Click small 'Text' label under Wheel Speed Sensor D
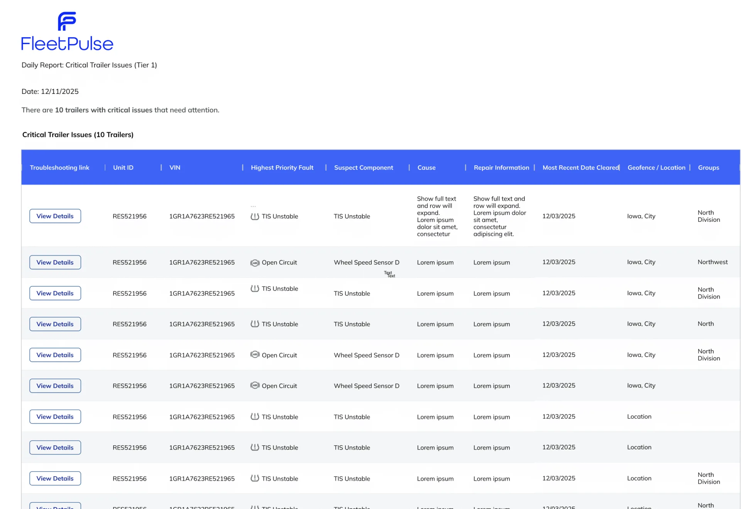Screen dimensions: 741x509 pos(389,274)
